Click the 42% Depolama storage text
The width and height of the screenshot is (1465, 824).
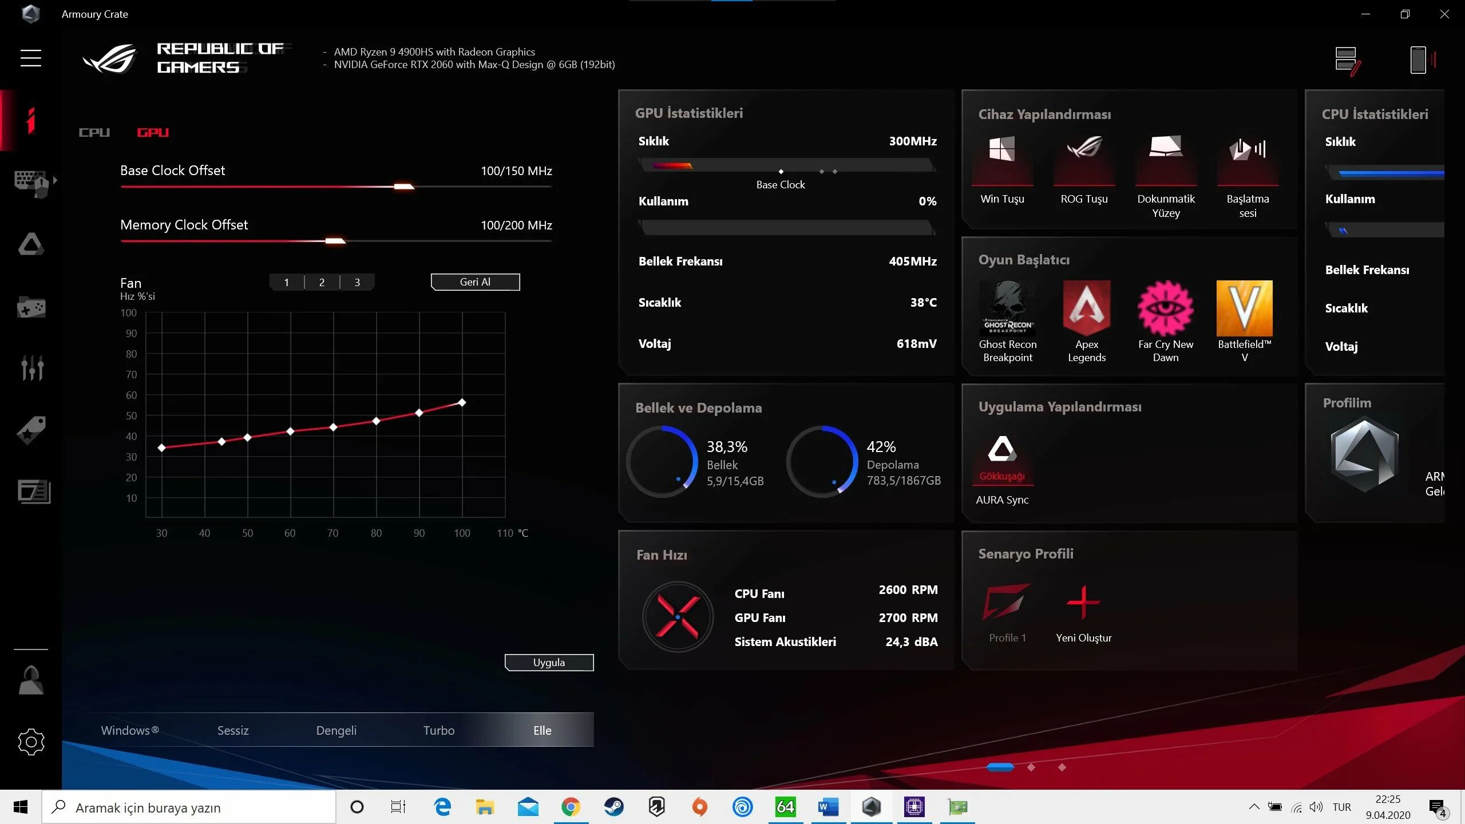(x=881, y=446)
